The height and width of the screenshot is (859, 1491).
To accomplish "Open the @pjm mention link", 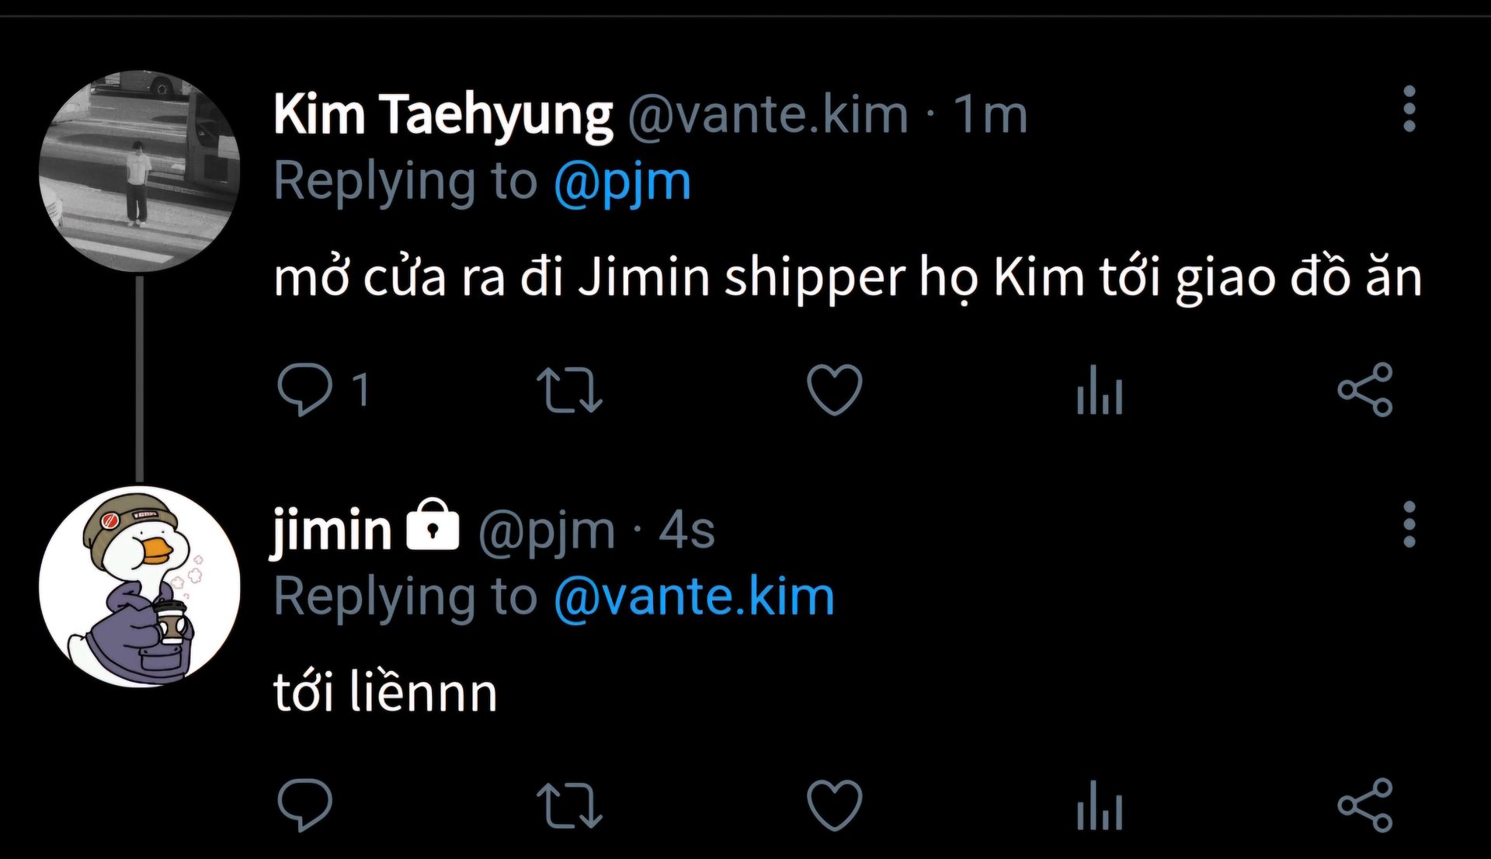I will (x=622, y=183).
